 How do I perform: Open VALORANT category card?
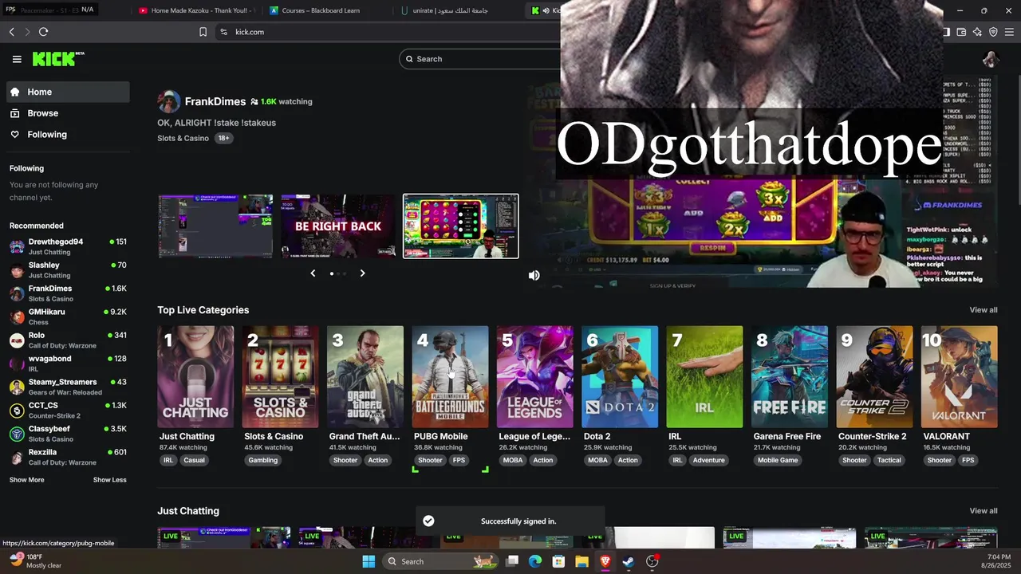[x=959, y=377]
